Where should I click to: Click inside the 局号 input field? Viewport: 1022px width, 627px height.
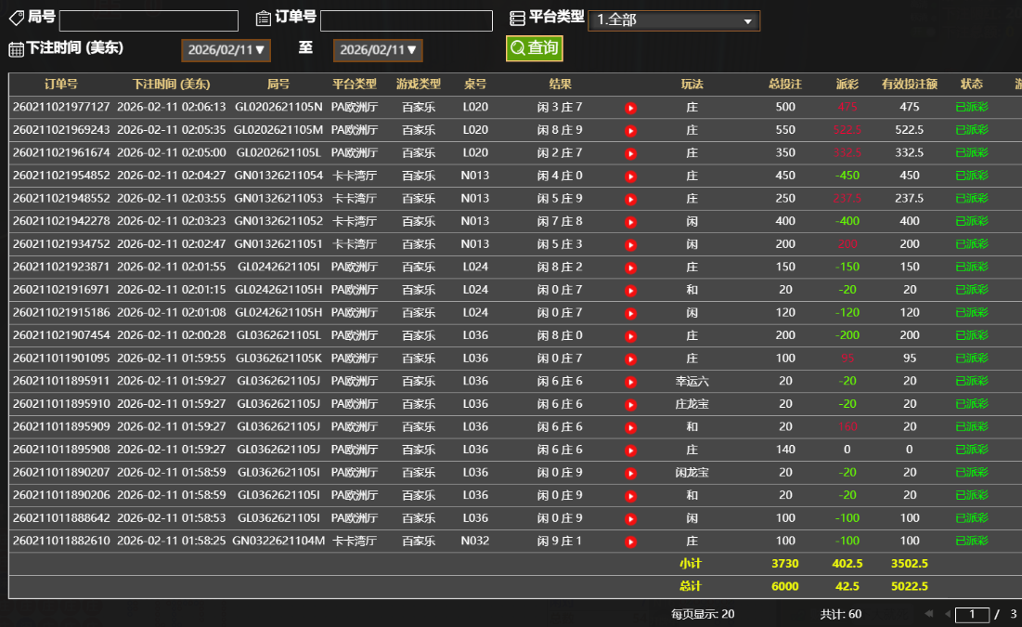coord(149,19)
